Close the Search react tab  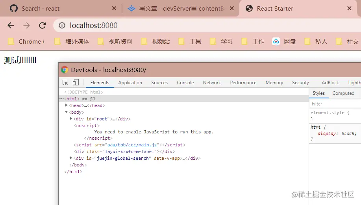[x=114, y=9]
